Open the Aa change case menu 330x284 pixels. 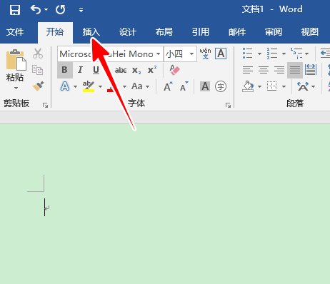(x=141, y=86)
